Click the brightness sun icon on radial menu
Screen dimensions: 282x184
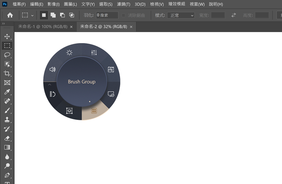[70, 52]
